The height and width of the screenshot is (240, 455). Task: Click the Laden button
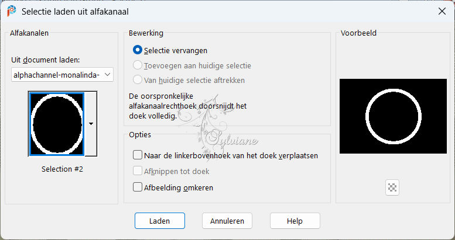(160, 221)
